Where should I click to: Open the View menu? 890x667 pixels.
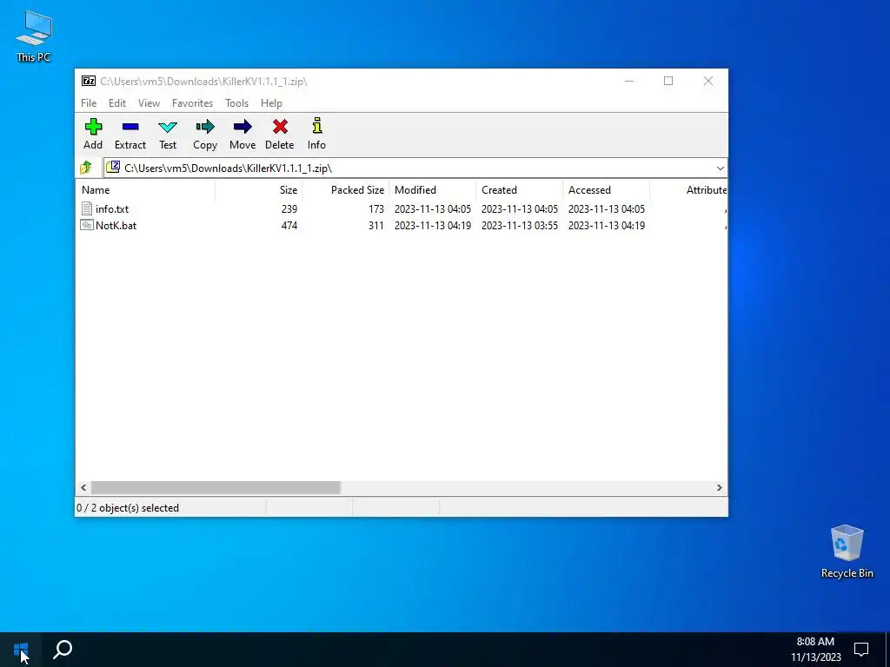pos(149,103)
